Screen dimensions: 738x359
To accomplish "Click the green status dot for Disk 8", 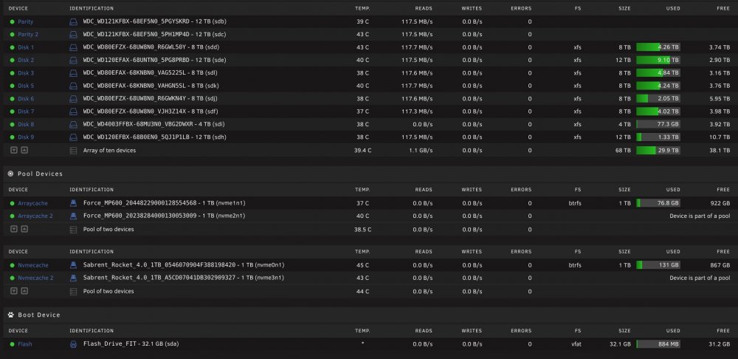I will [x=13, y=124].
